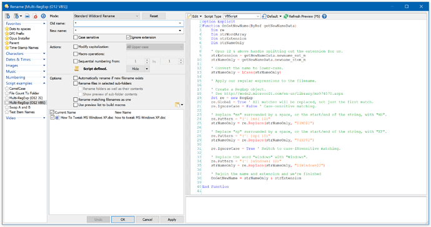431x227 pixels.
Task: Collapse the Script examples group
Action: [x=44, y=83]
